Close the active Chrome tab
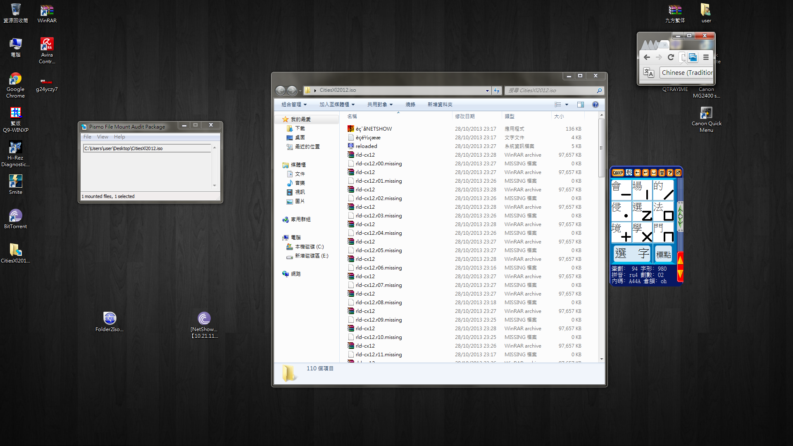Screen dimensions: 793x446 point(664,45)
